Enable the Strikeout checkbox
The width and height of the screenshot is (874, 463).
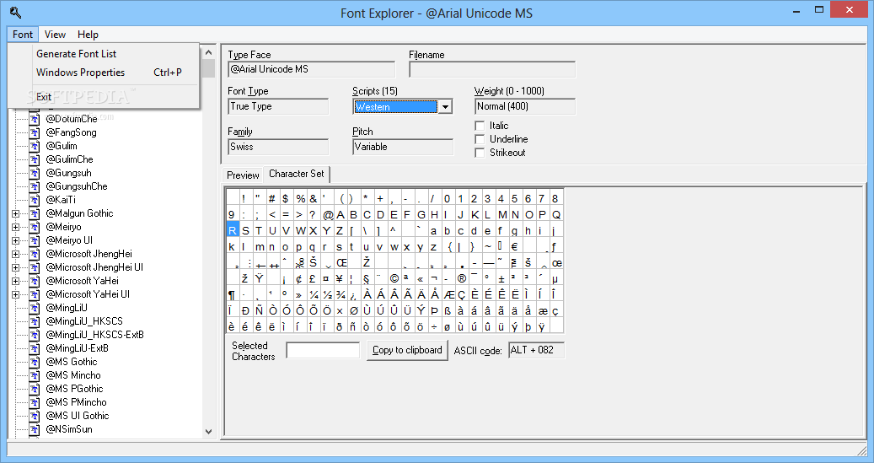click(480, 153)
